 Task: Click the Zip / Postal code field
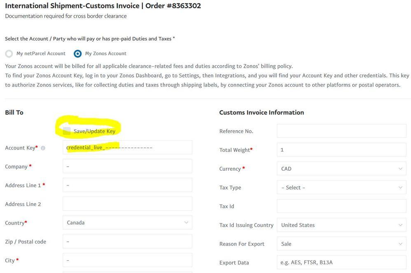point(127,241)
